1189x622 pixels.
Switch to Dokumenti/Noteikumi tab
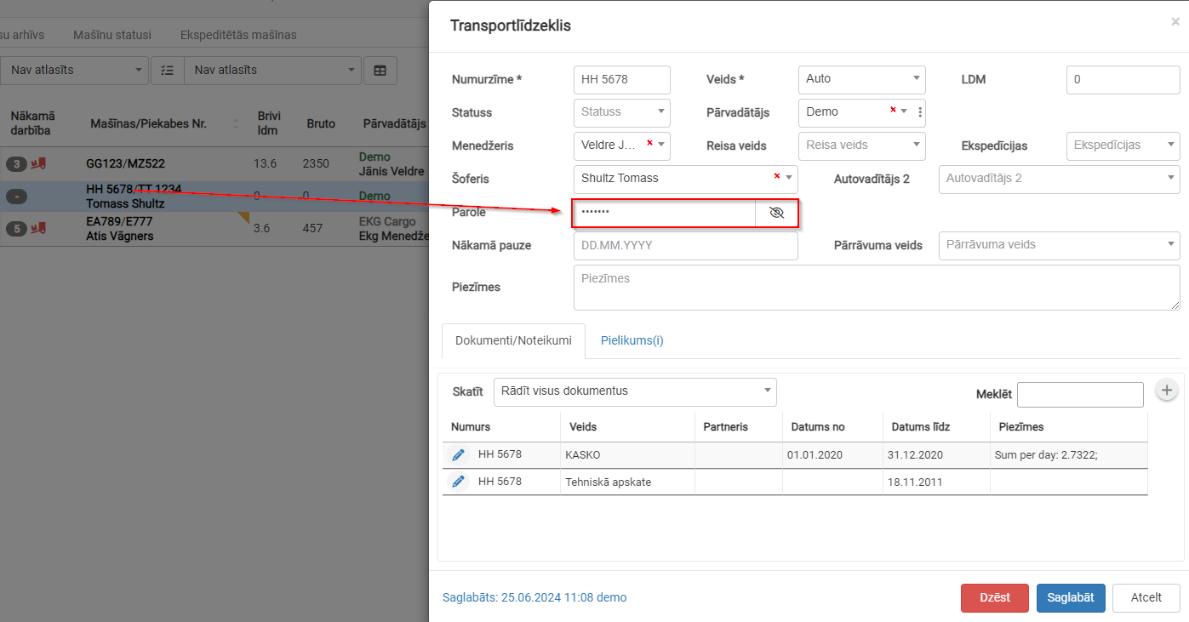point(513,340)
